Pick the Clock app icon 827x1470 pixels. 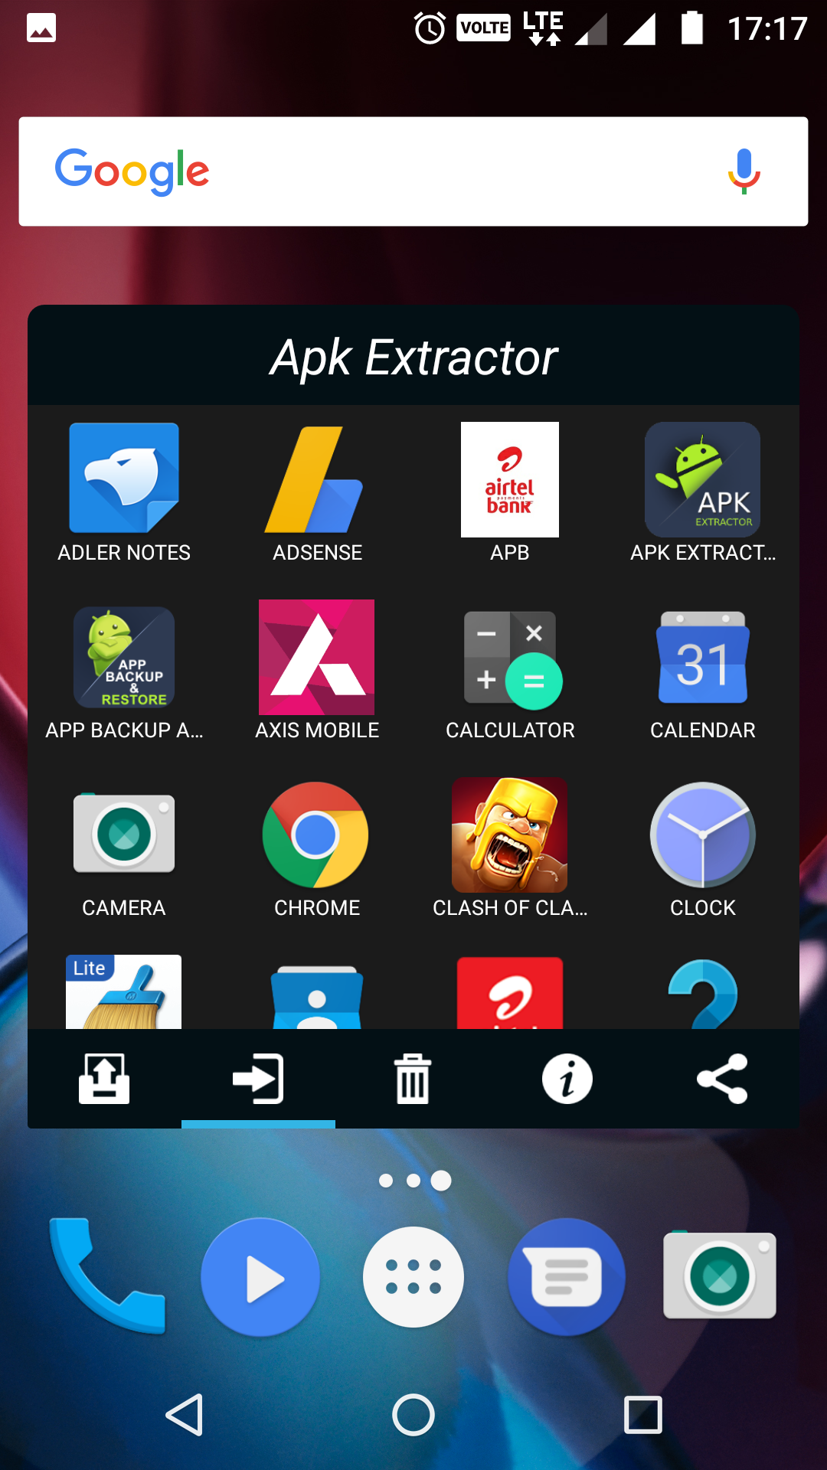pos(703,835)
